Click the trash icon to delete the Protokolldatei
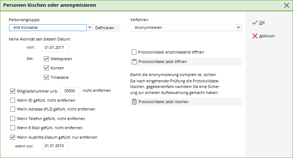Viewport: 293px width, 158px height. click(x=134, y=102)
